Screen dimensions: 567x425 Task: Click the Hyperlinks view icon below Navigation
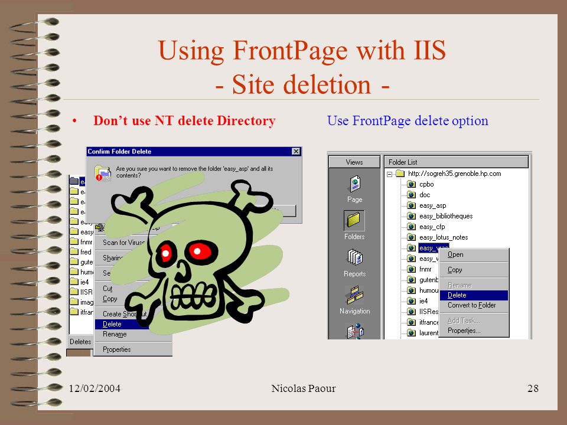355,331
